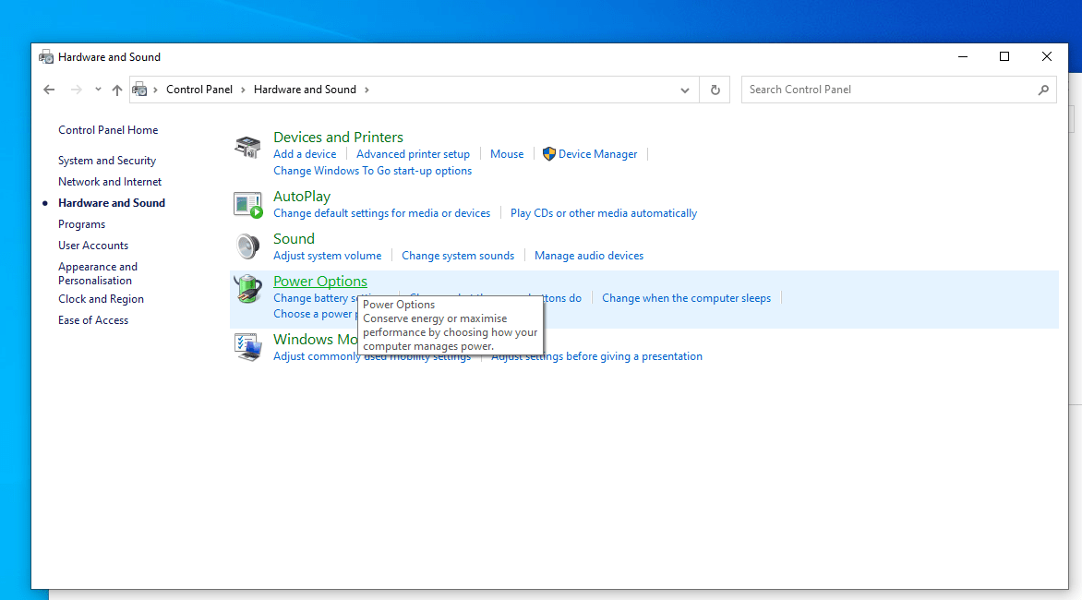Open System and Security category
1082x600 pixels.
click(x=107, y=160)
